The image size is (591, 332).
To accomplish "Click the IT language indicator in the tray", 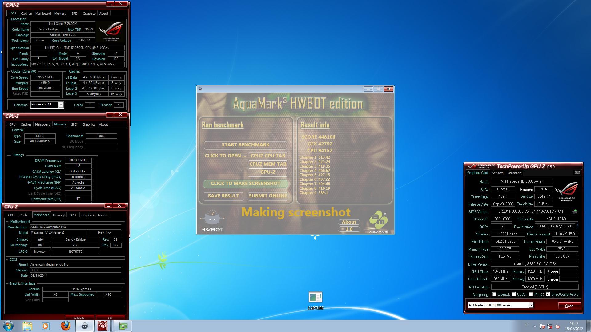I will pyautogui.click(x=526, y=325).
